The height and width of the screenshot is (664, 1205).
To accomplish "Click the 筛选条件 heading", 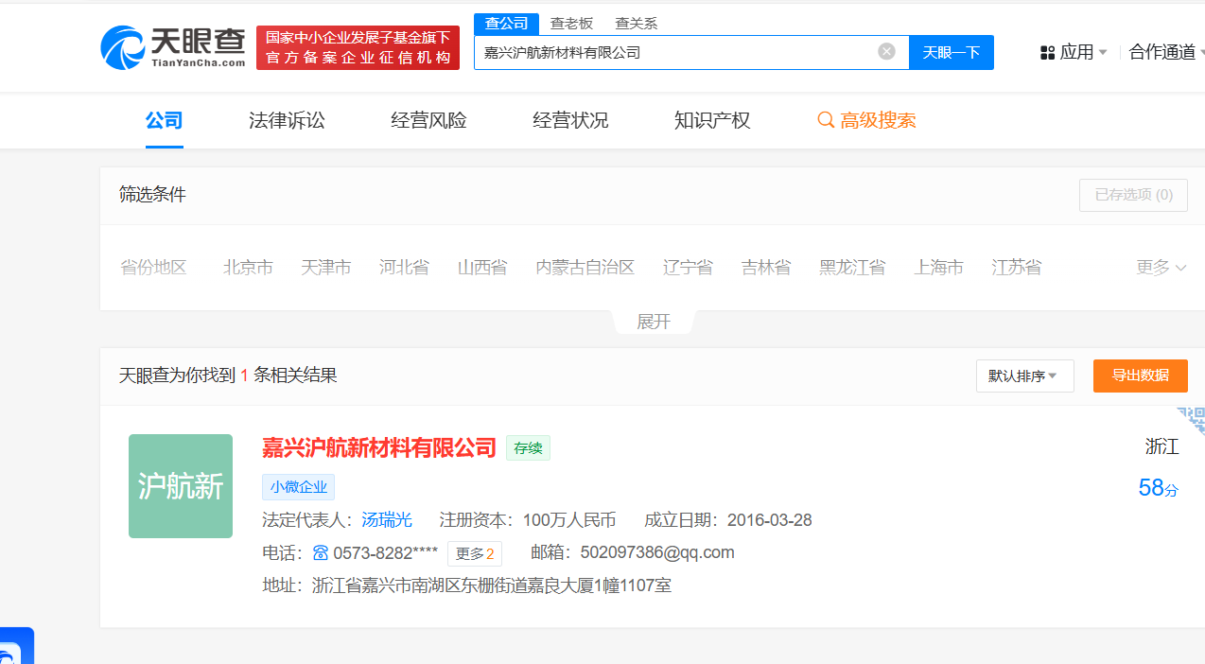I will click(152, 195).
